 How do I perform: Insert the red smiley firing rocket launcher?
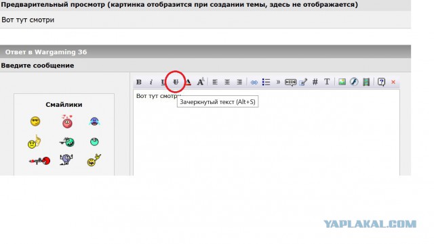point(39,161)
